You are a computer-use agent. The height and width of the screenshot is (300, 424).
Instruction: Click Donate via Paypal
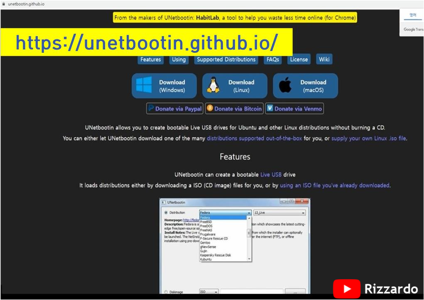tap(175, 108)
